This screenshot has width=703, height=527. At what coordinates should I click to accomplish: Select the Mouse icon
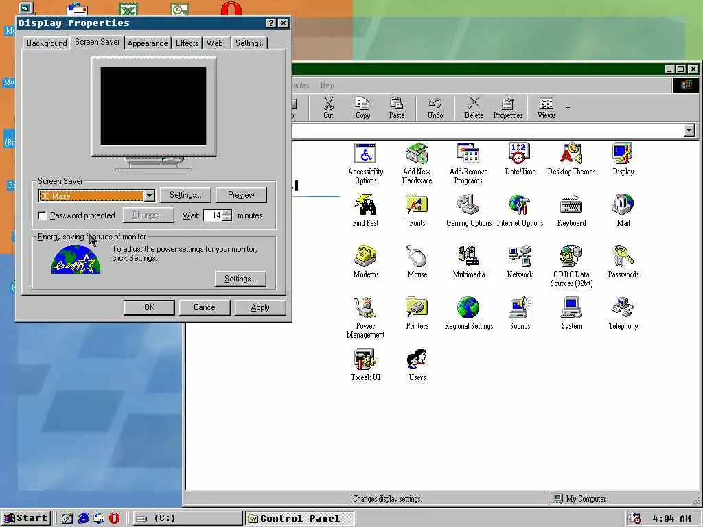tap(417, 262)
